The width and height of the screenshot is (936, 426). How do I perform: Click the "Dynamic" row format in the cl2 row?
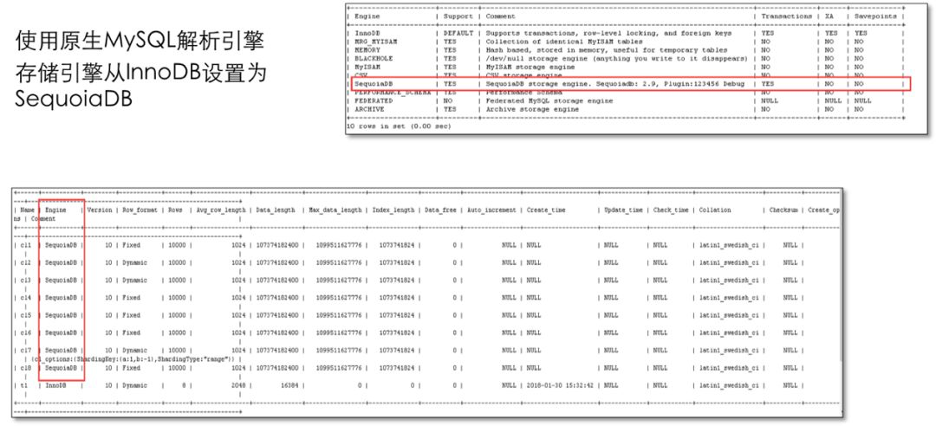[x=135, y=262]
